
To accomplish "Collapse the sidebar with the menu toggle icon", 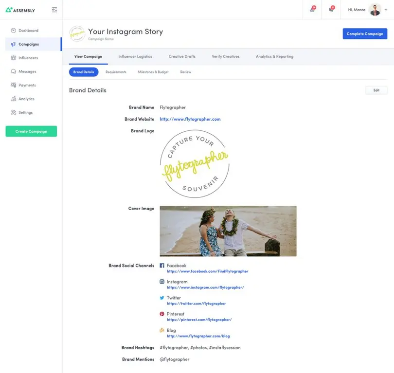I will click(54, 10).
